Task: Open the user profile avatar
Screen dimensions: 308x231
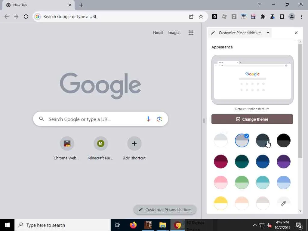Action: click(292, 17)
